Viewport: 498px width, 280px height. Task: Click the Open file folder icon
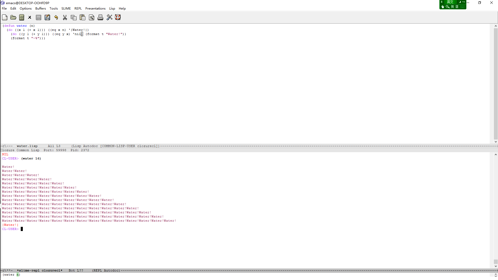[13, 17]
